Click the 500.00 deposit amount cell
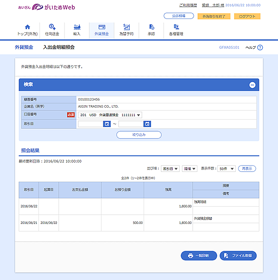Viewport: 278px width, 280px height. [123, 223]
